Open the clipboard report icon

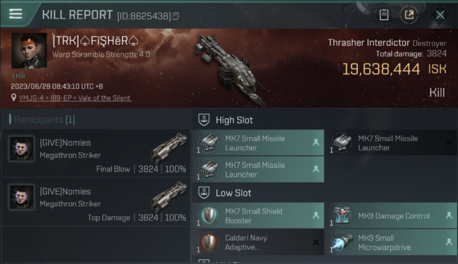point(384,15)
